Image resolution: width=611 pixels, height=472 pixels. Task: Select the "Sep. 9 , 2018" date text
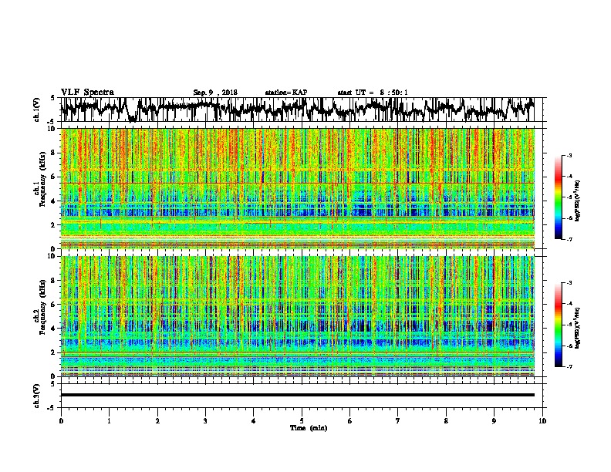pos(215,93)
